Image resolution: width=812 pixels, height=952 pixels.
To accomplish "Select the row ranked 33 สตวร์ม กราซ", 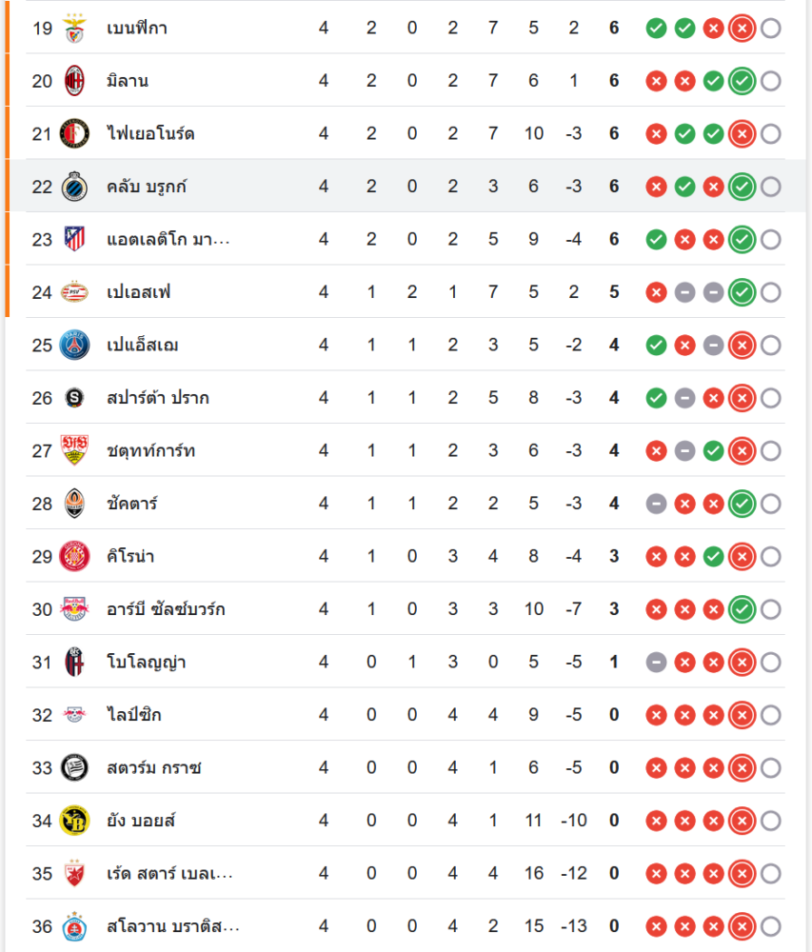I will point(406,767).
